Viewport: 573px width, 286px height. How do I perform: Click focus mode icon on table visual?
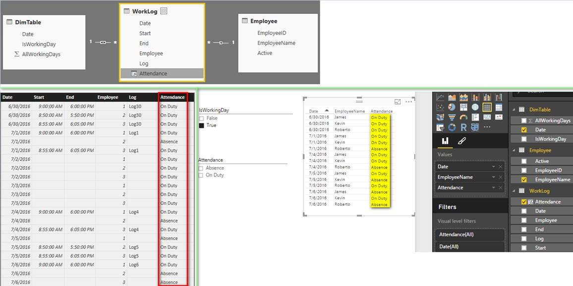pyautogui.click(x=398, y=102)
